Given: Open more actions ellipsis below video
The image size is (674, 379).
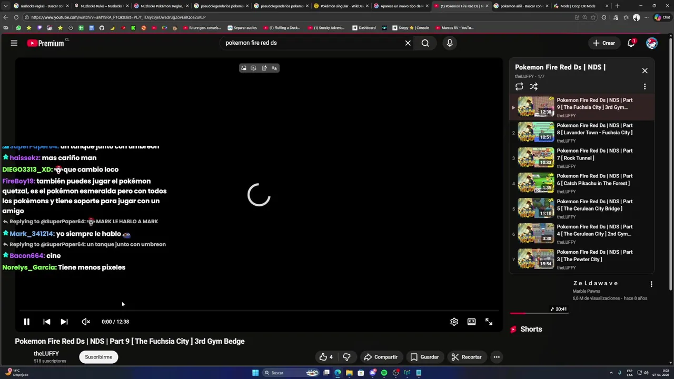Looking at the screenshot, I should point(496,357).
